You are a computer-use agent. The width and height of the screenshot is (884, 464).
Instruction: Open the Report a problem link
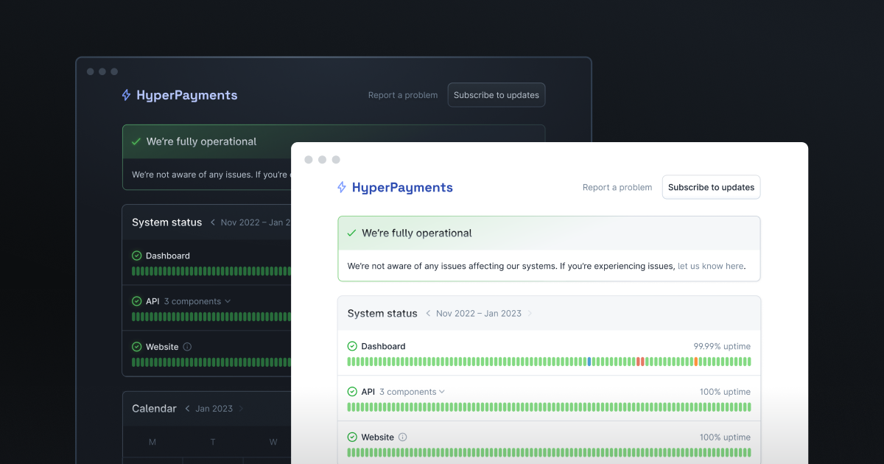617,187
